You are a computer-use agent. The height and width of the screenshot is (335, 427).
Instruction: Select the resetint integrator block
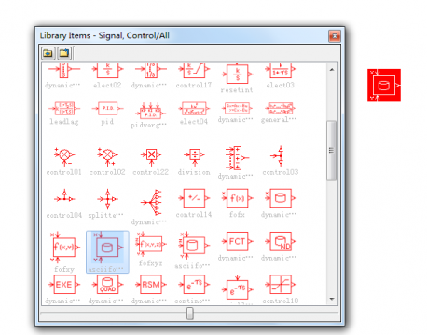coord(237,74)
